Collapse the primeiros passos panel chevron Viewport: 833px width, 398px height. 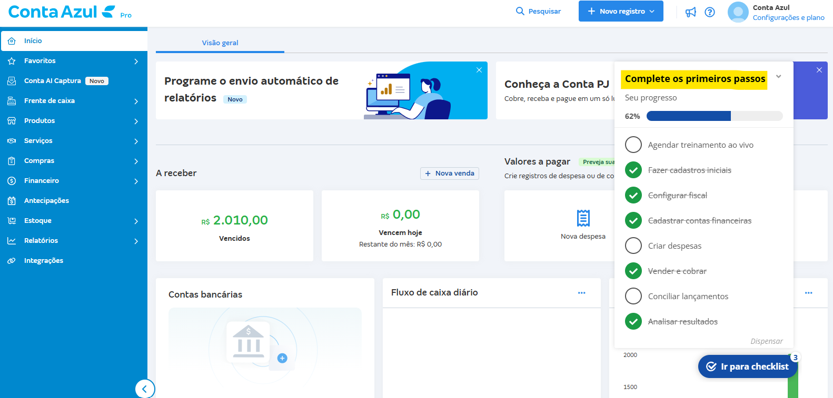(779, 77)
